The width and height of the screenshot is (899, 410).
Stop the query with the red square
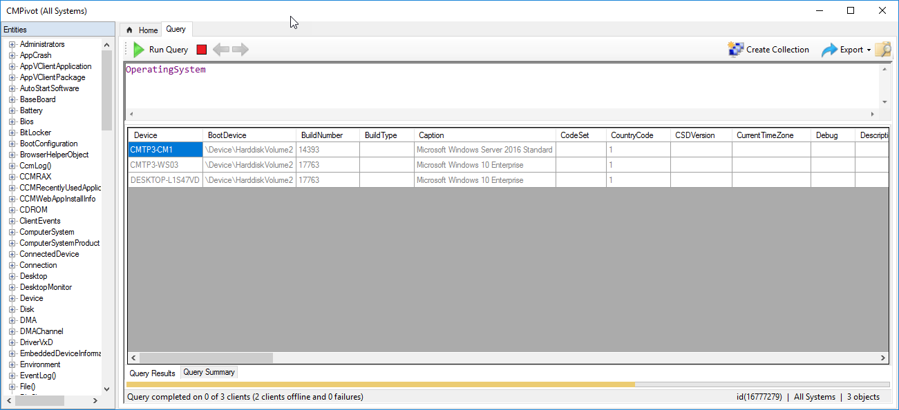(202, 50)
